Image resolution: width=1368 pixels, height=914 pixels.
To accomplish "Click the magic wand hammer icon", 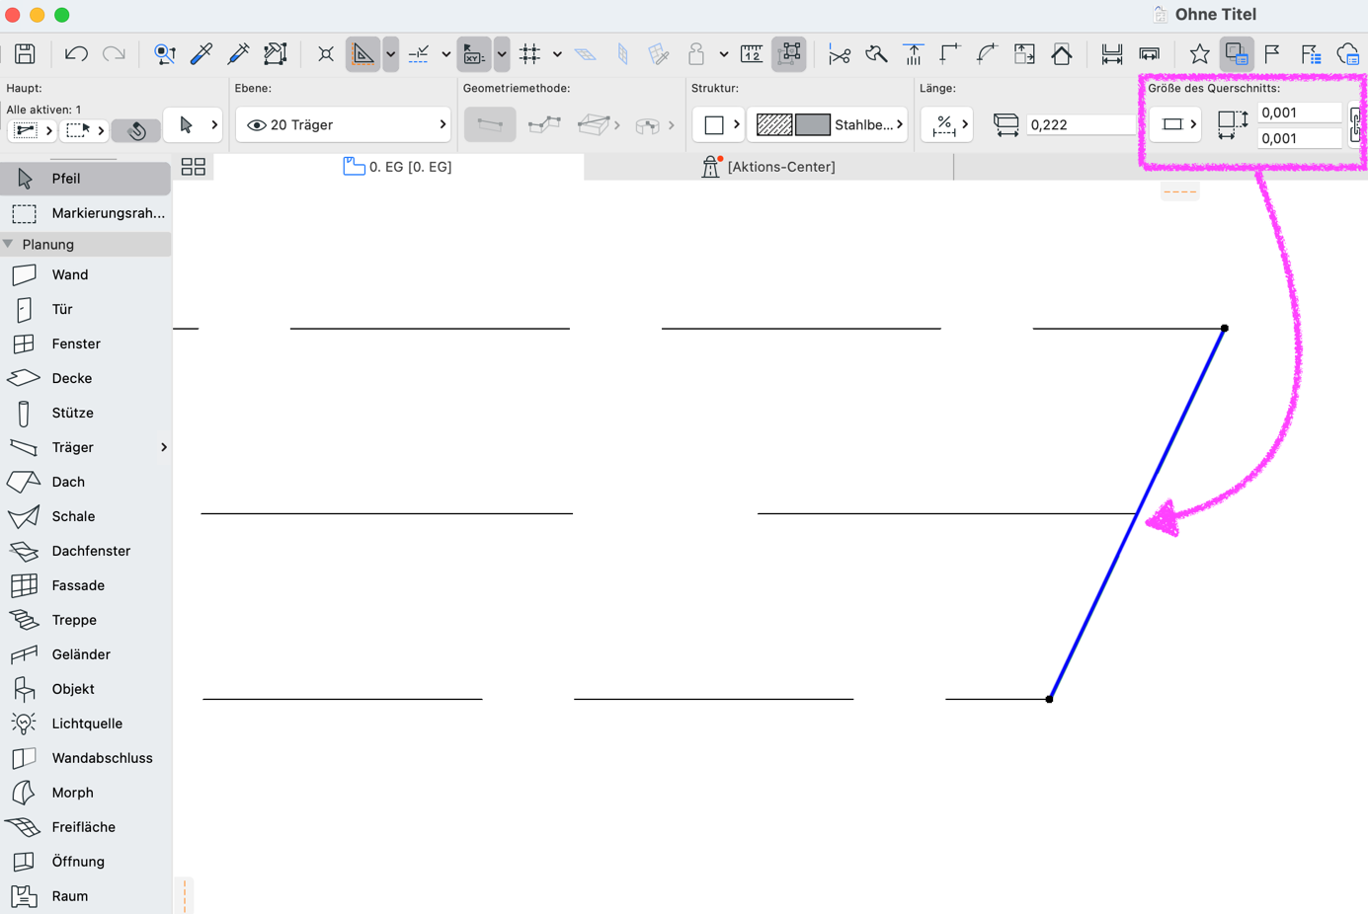I will [275, 53].
